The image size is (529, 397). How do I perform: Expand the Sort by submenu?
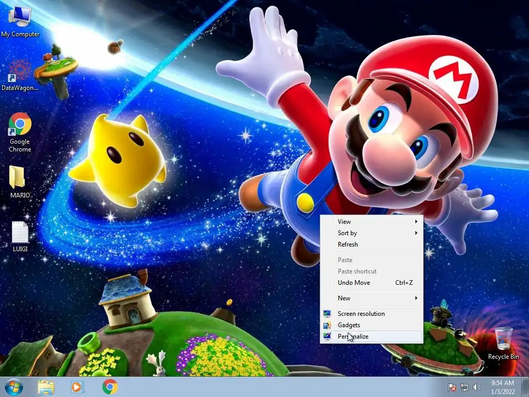371,233
